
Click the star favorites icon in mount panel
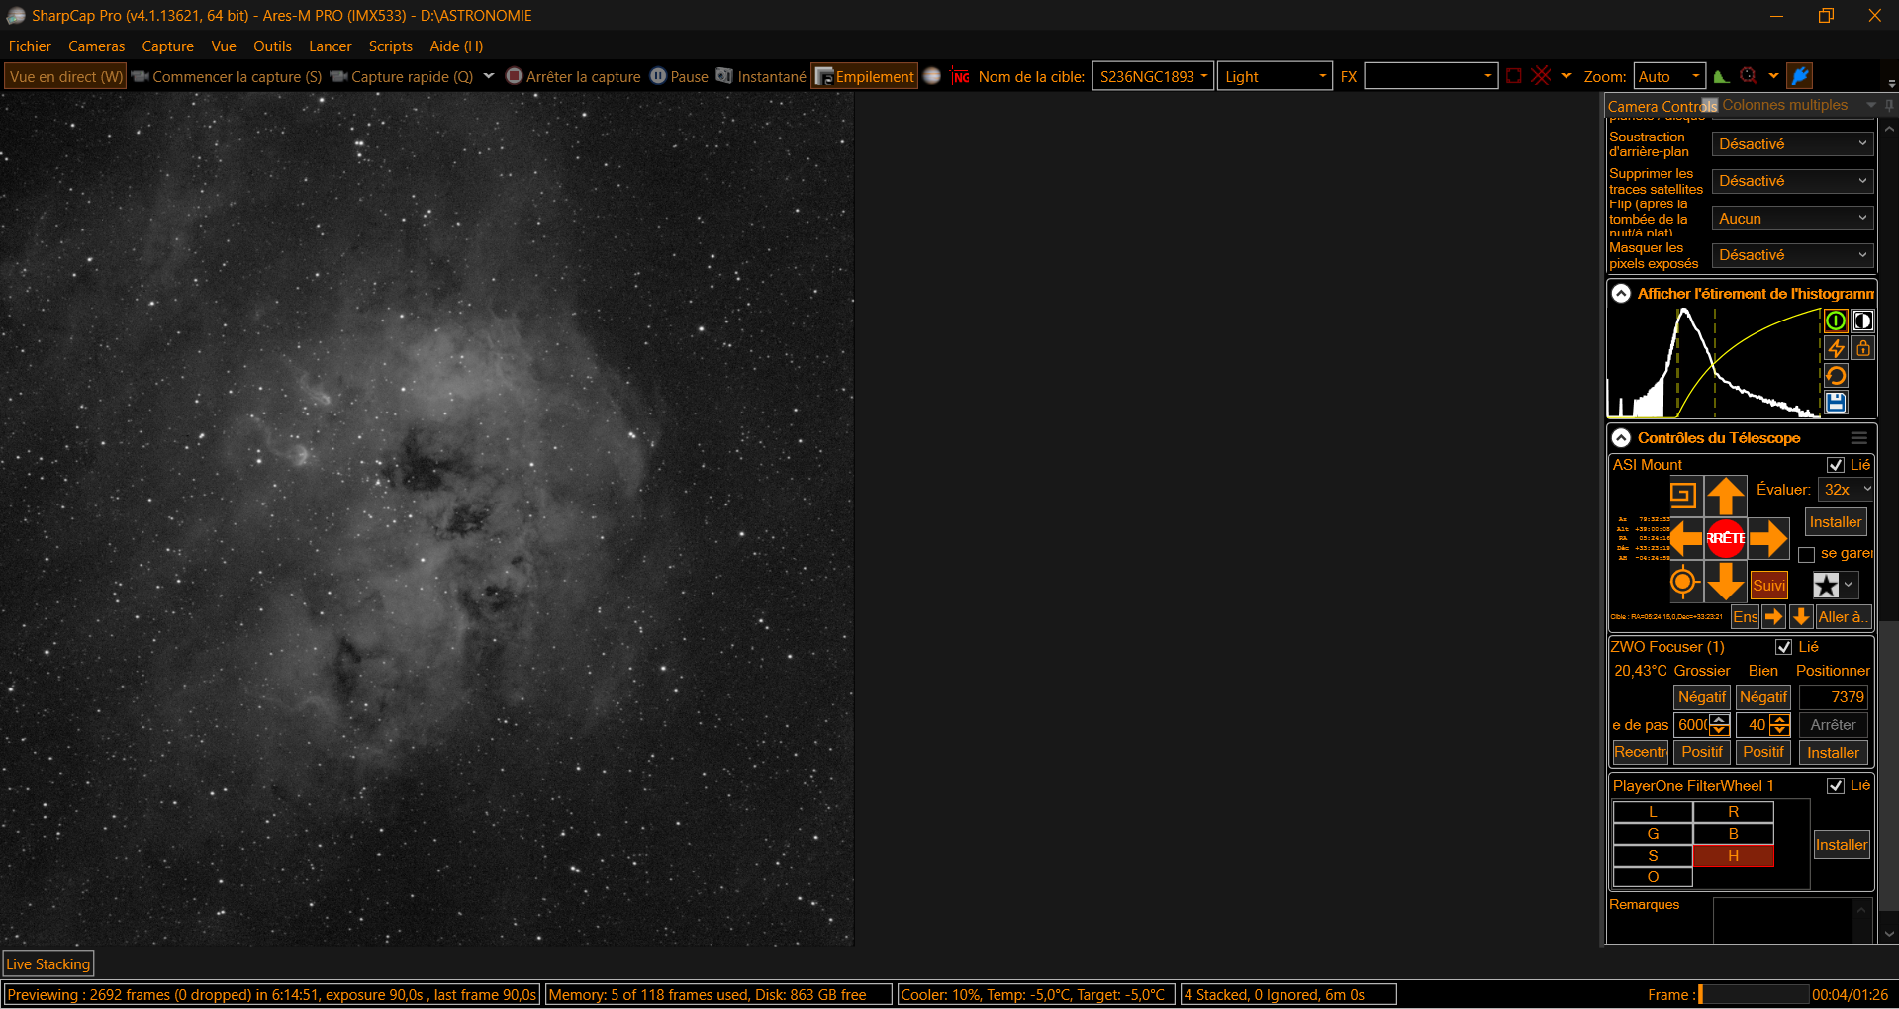[x=1826, y=586]
